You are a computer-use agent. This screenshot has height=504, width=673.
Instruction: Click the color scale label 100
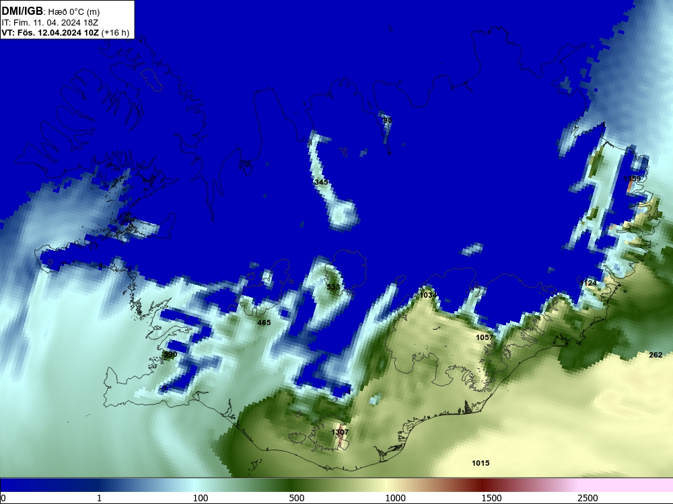(x=201, y=498)
